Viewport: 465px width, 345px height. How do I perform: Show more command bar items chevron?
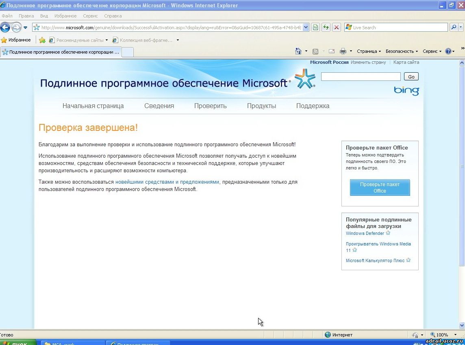[x=462, y=48]
